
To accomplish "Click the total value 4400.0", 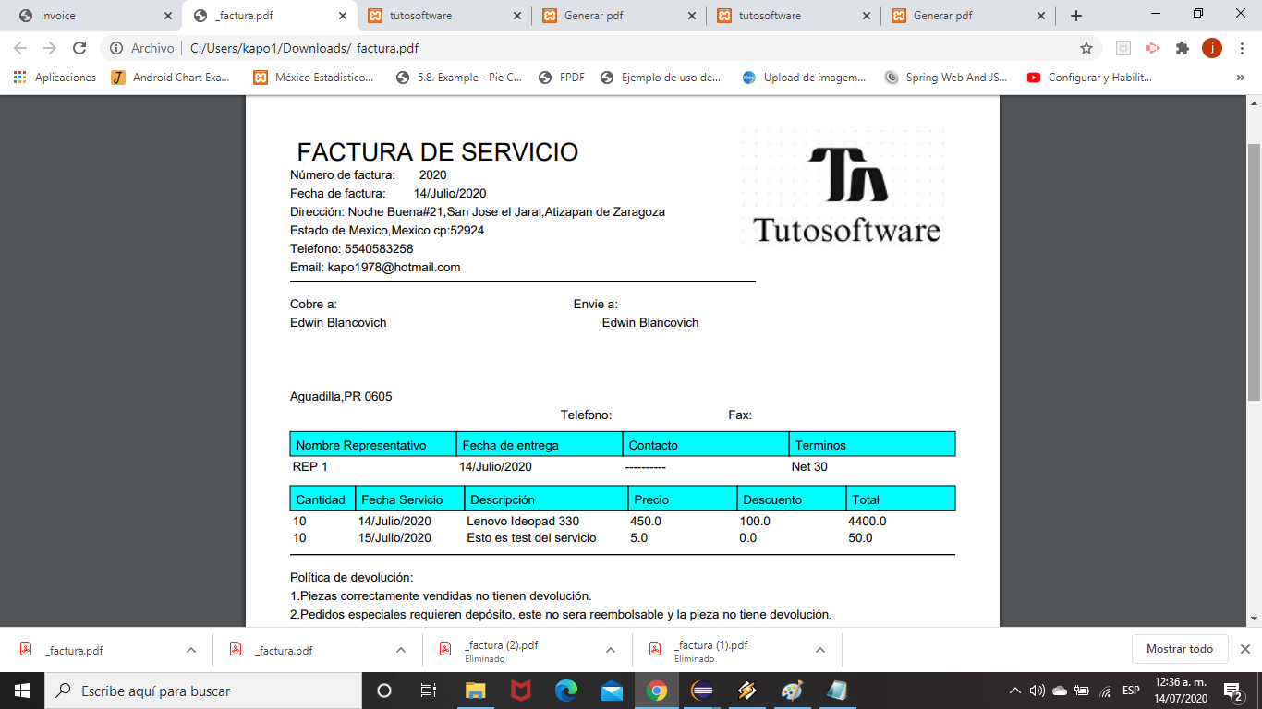I will pyautogui.click(x=867, y=521).
